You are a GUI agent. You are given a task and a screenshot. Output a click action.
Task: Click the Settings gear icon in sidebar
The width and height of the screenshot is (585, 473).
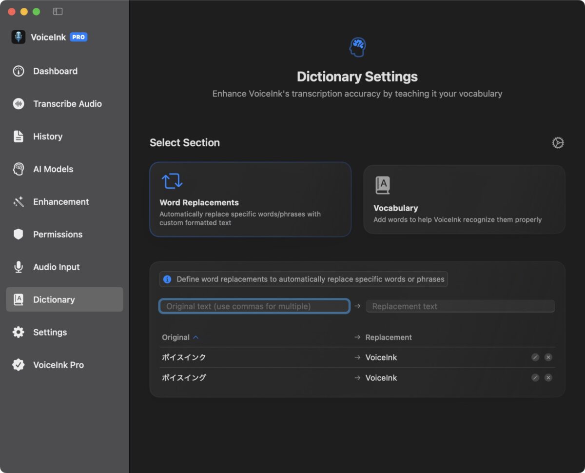pyautogui.click(x=19, y=333)
